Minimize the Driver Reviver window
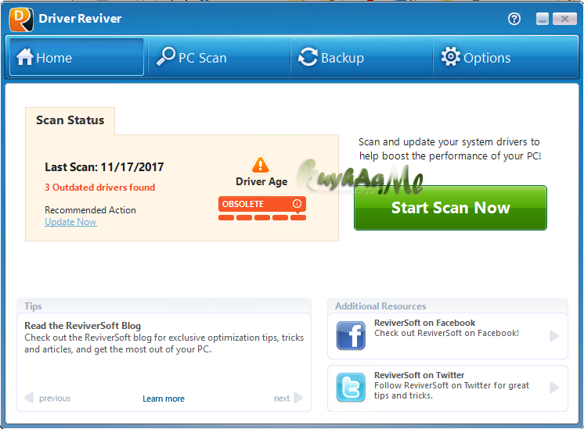This screenshot has height=429, width=584. tap(543, 19)
